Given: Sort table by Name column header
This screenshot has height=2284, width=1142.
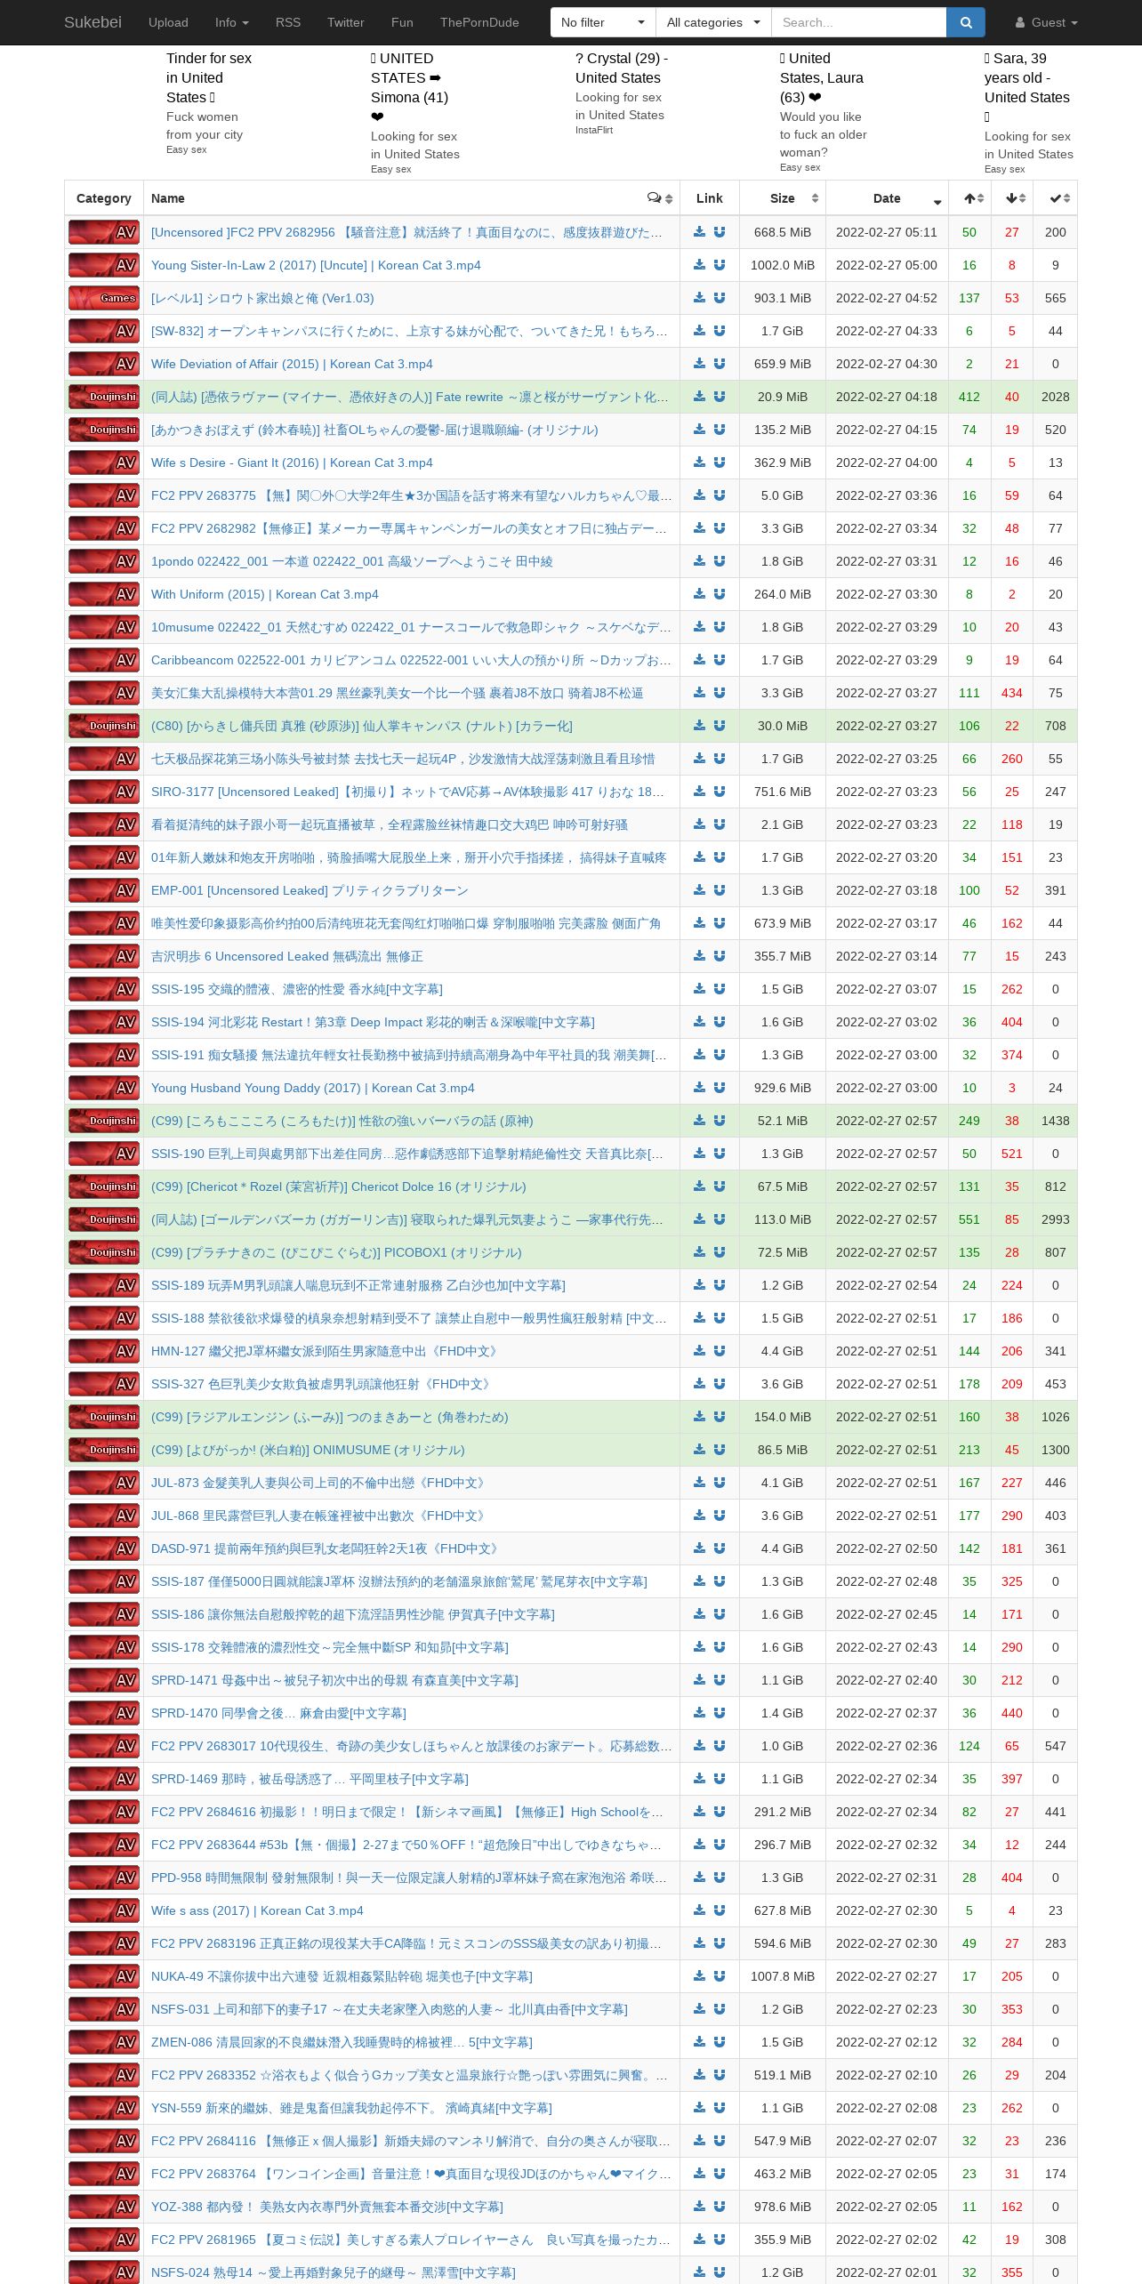Looking at the screenshot, I should tap(412, 198).
